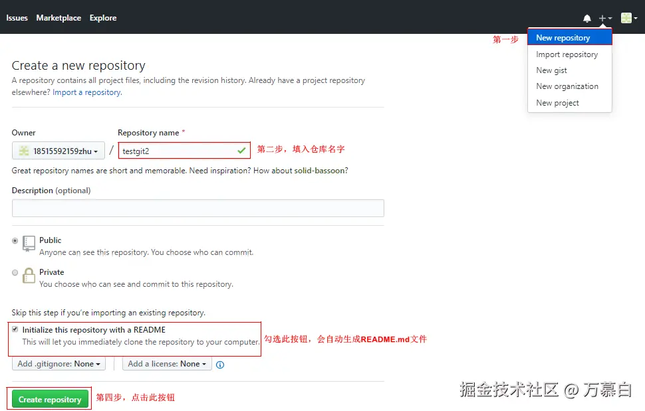This screenshot has height=411, width=645.
Task: Click the Description (optional) text field
Action: [x=198, y=208]
